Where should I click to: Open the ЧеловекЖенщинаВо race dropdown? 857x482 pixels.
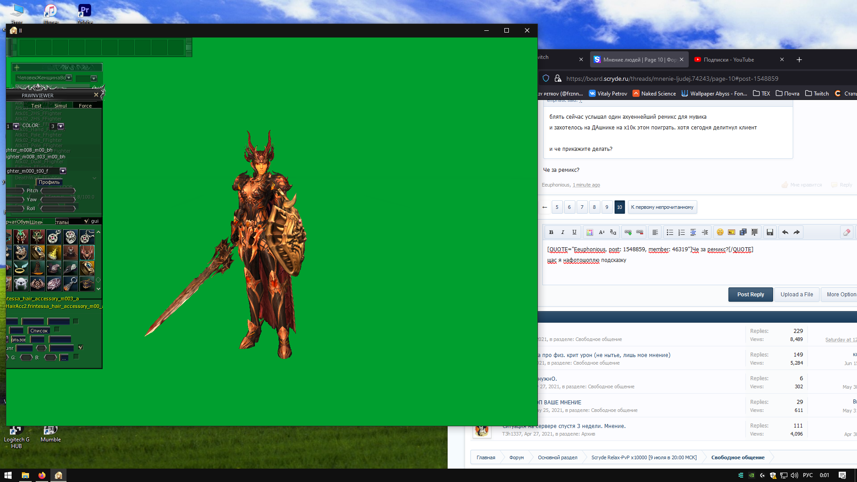point(69,78)
